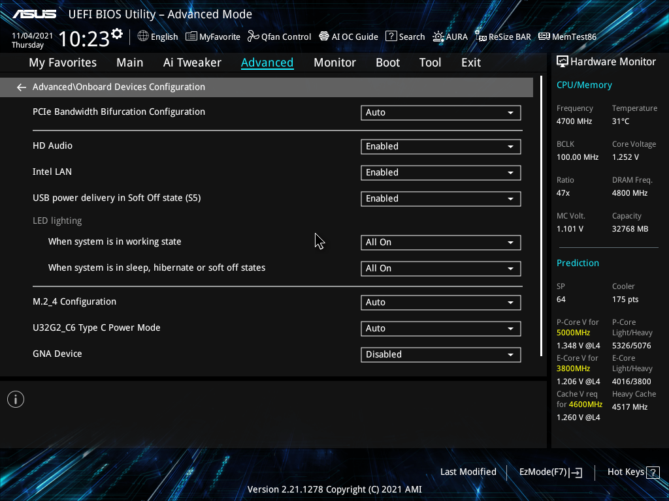Click the settings list vertical scrollbar
The height and width of the screenshot is (501, 669).
541,216
